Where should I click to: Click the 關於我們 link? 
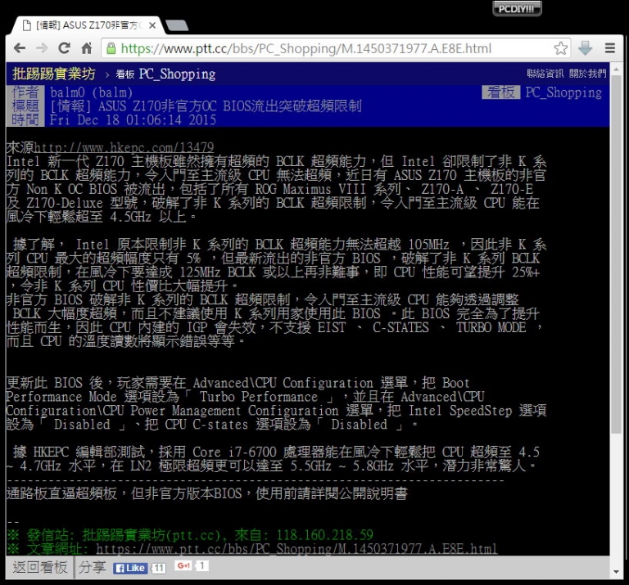click(587, 74)
